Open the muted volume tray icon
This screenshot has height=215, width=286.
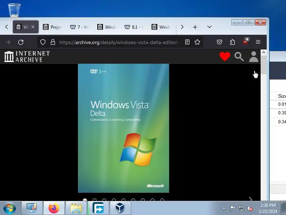coord(250,208)
